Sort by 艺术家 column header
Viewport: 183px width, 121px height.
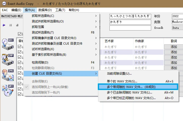(x=118, y=41)
